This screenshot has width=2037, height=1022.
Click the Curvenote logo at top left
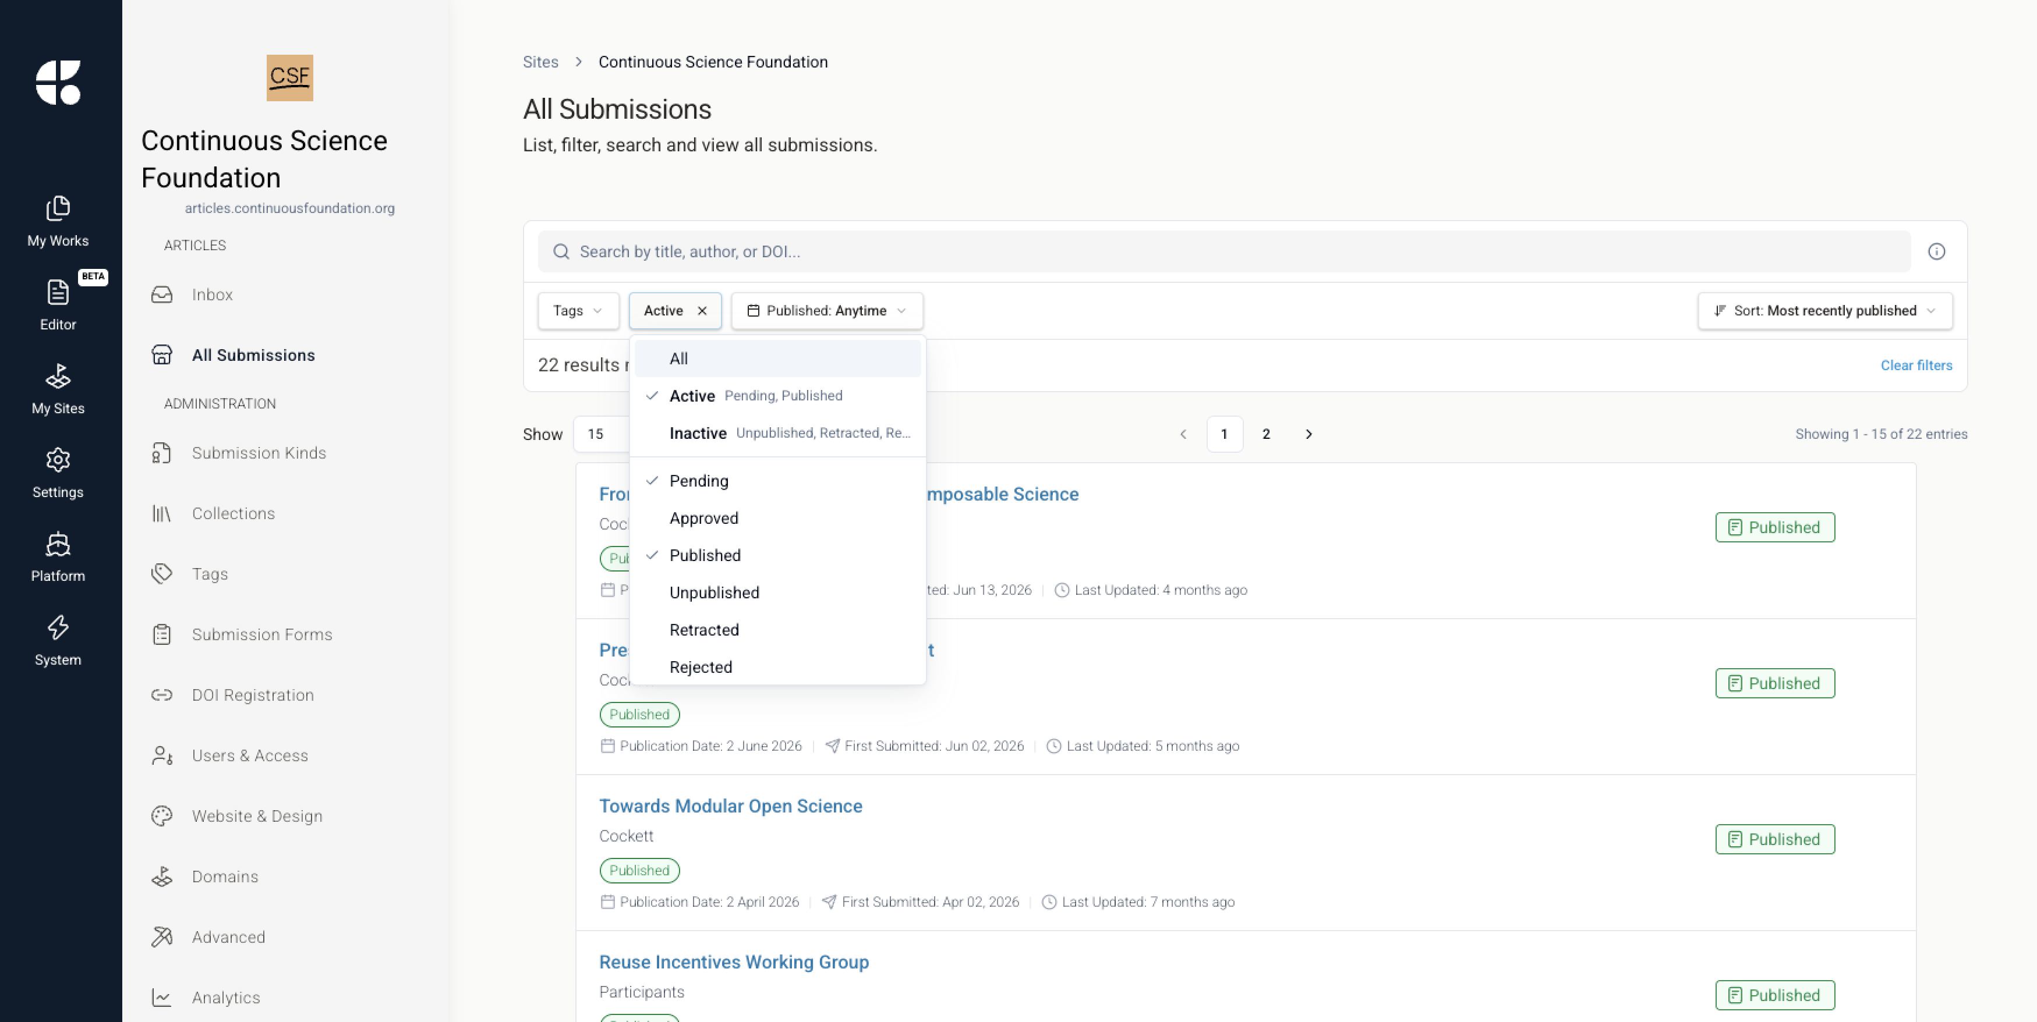58,81
